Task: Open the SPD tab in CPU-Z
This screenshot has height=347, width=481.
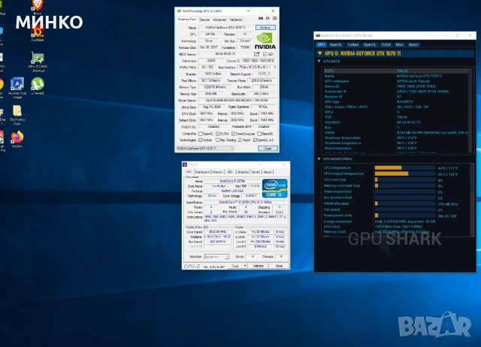Action: [230, 172]
